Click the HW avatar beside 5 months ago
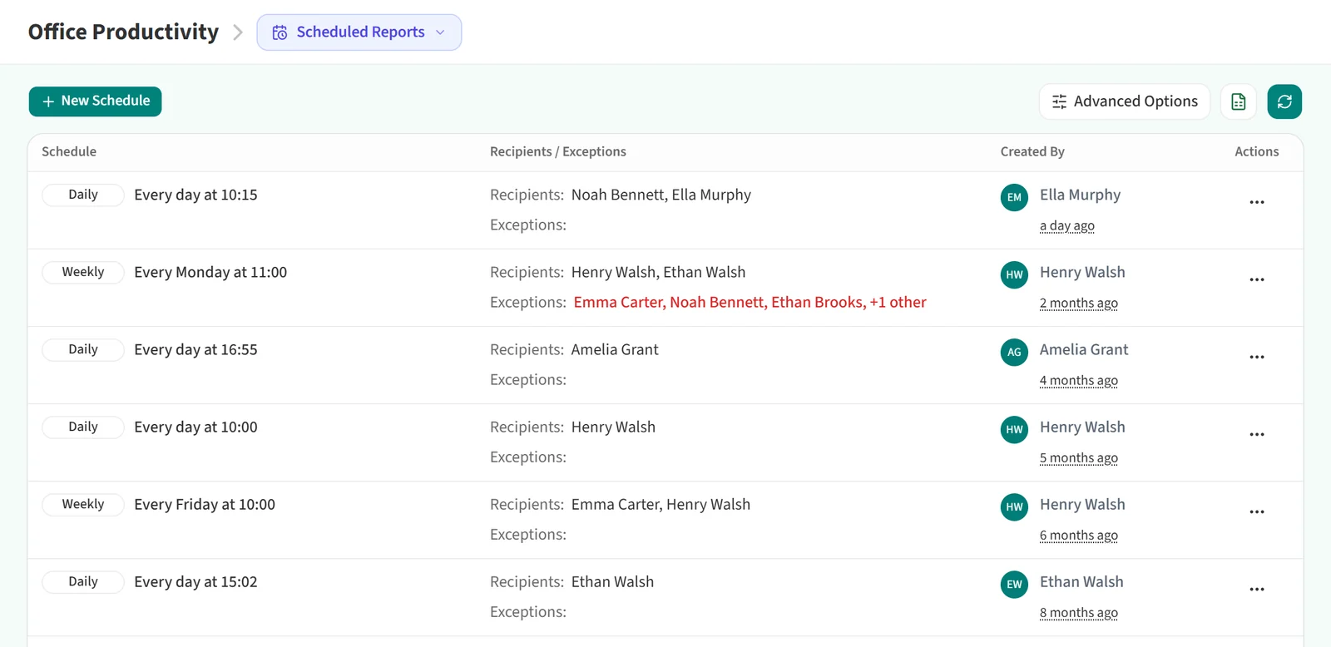The height and width of the screenshot is (647, 1331). [x=1014, y=429]
